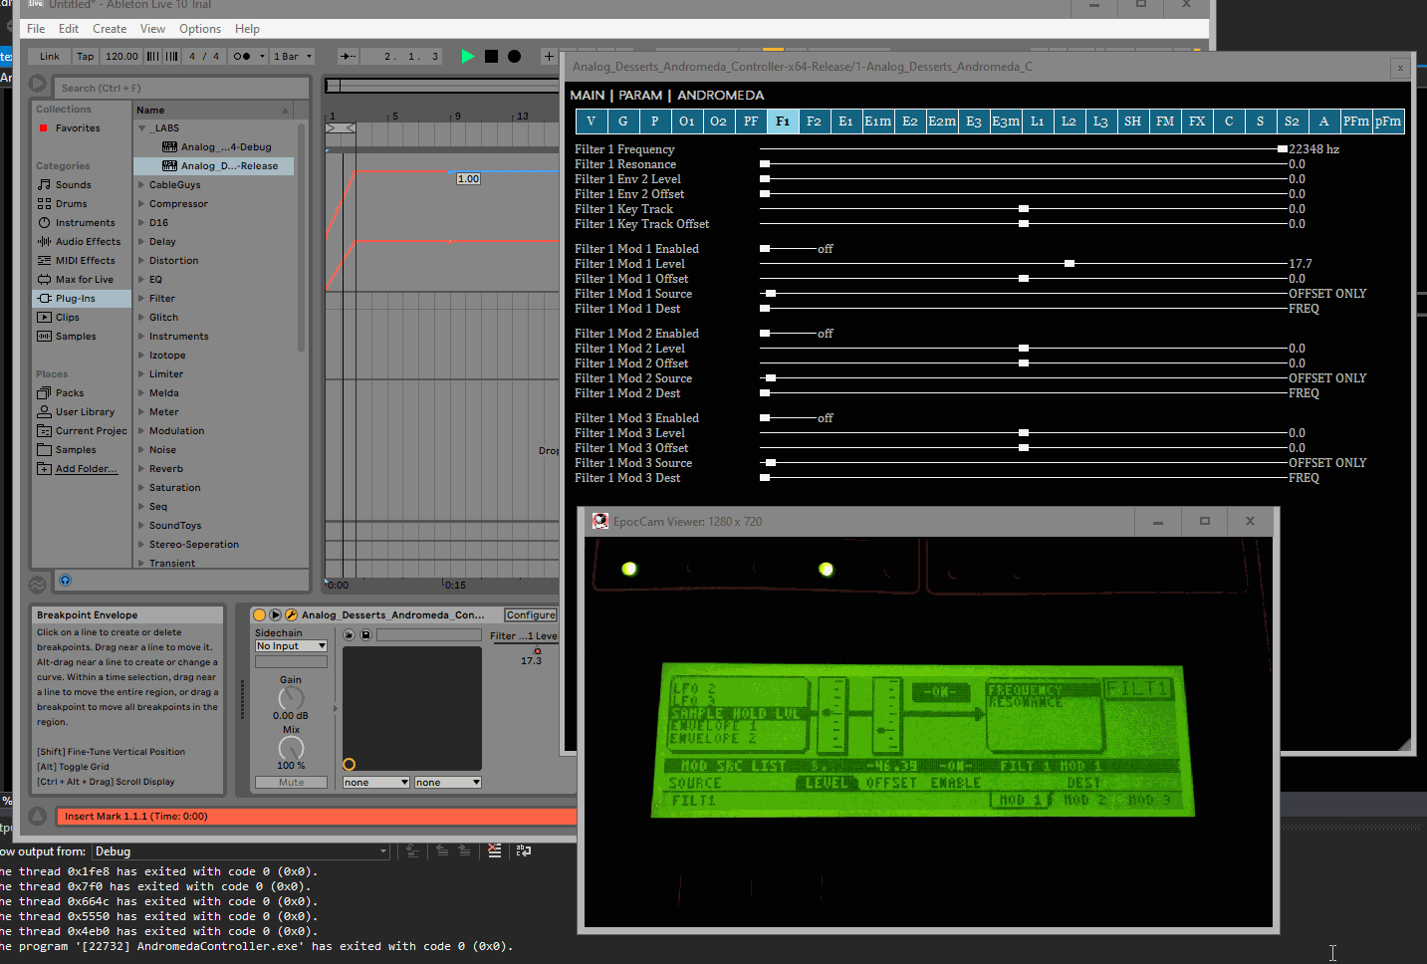Collapse the _LABS folder in browser
Image resolution: width=1427 pixels, height=964 pixels.
[x=142, y=128]
